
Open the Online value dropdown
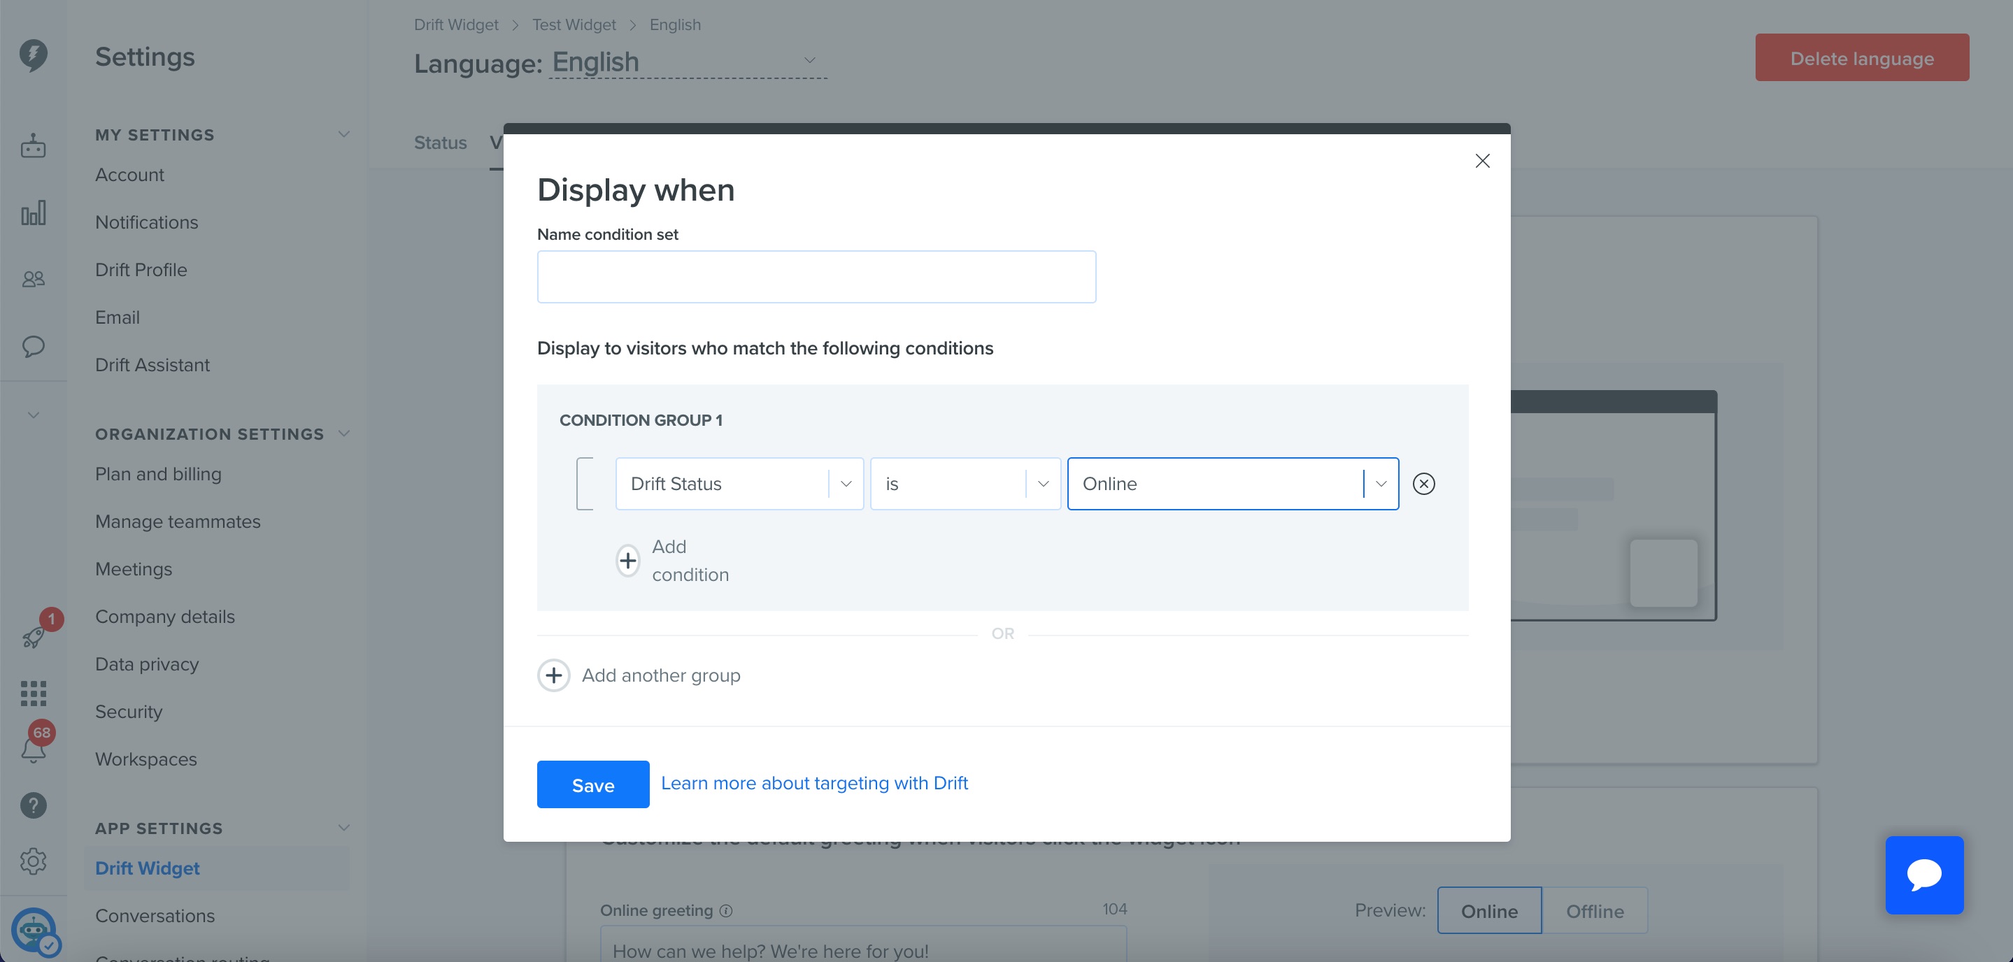coord(1233,484)
